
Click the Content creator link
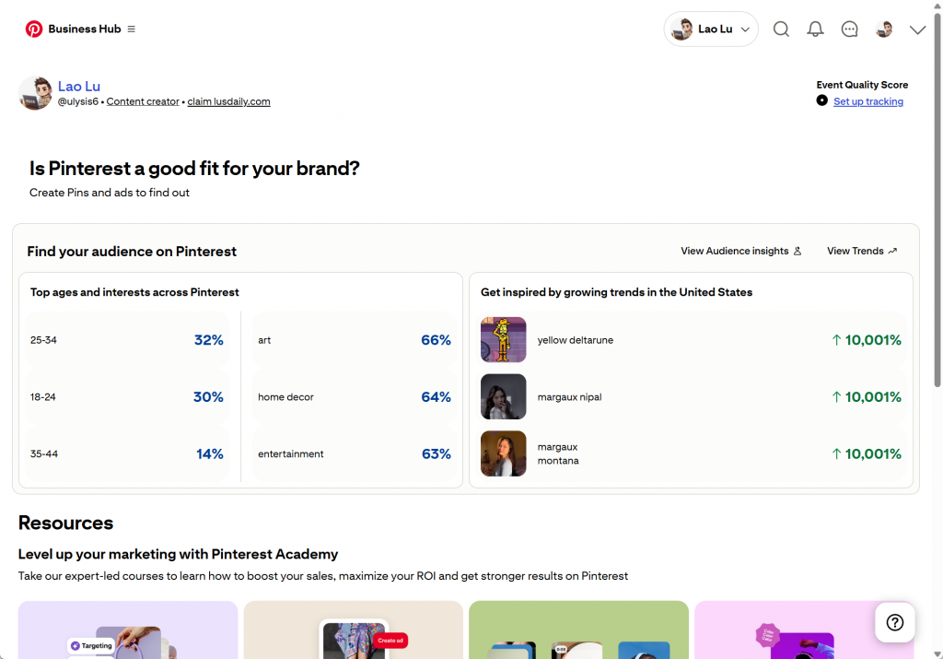143,101
